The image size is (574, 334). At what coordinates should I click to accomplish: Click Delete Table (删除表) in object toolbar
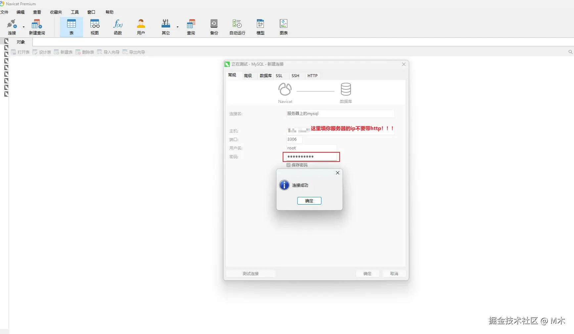click(85, 52)
